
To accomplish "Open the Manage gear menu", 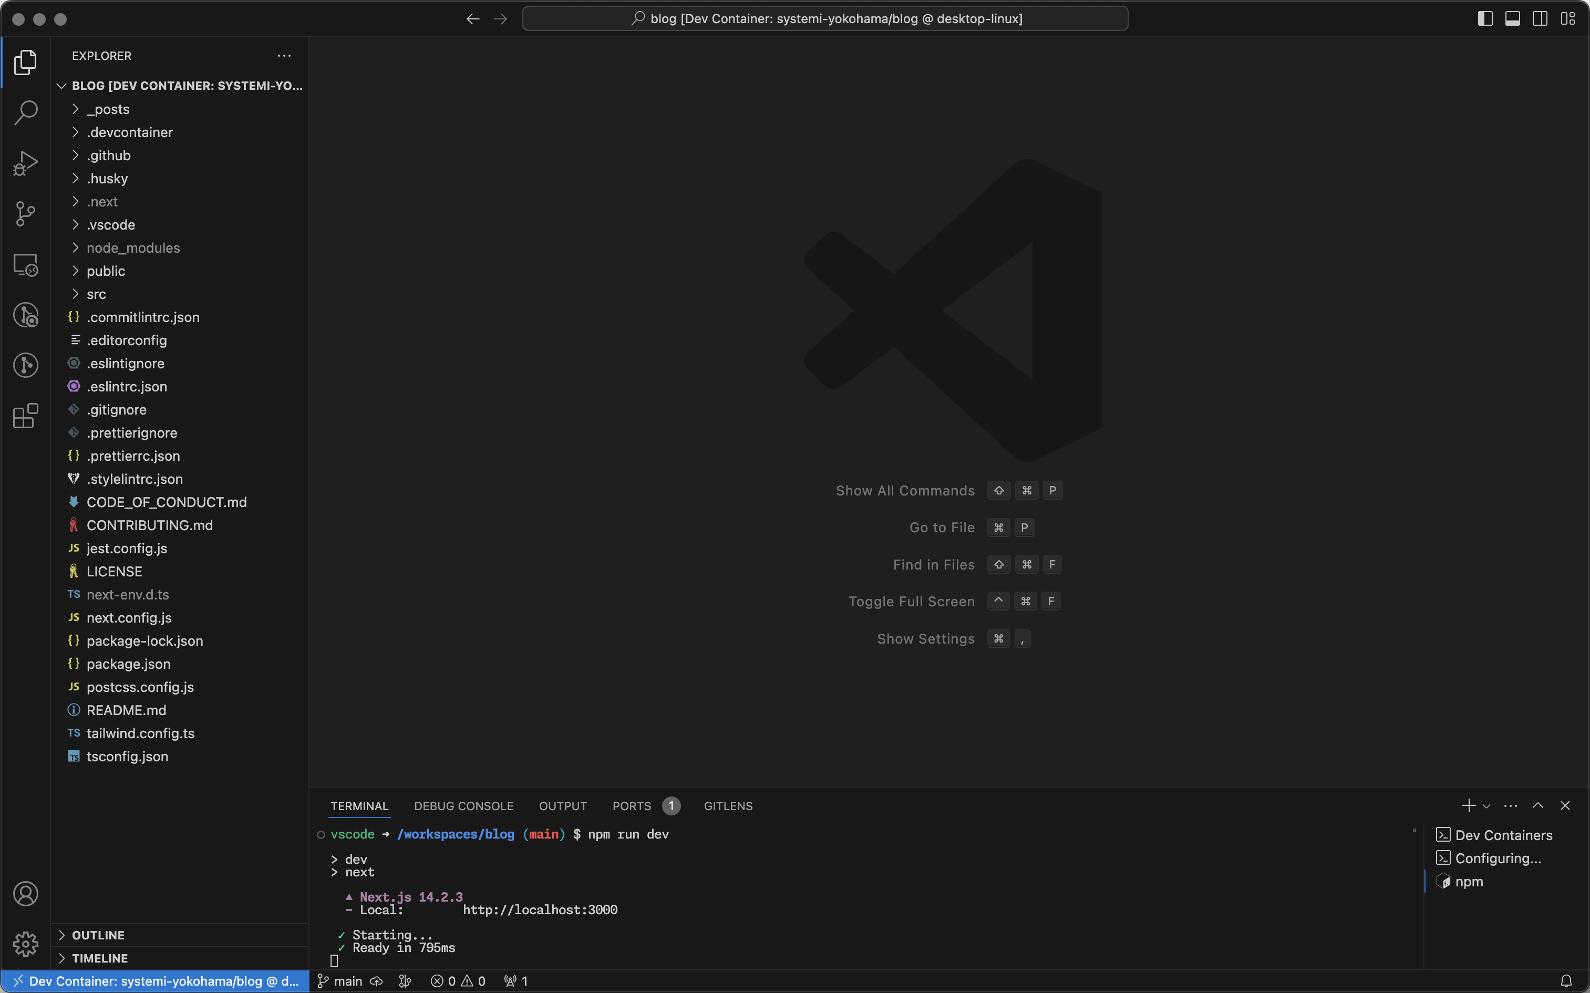I will pyautogui.click(x=25, y=945).
